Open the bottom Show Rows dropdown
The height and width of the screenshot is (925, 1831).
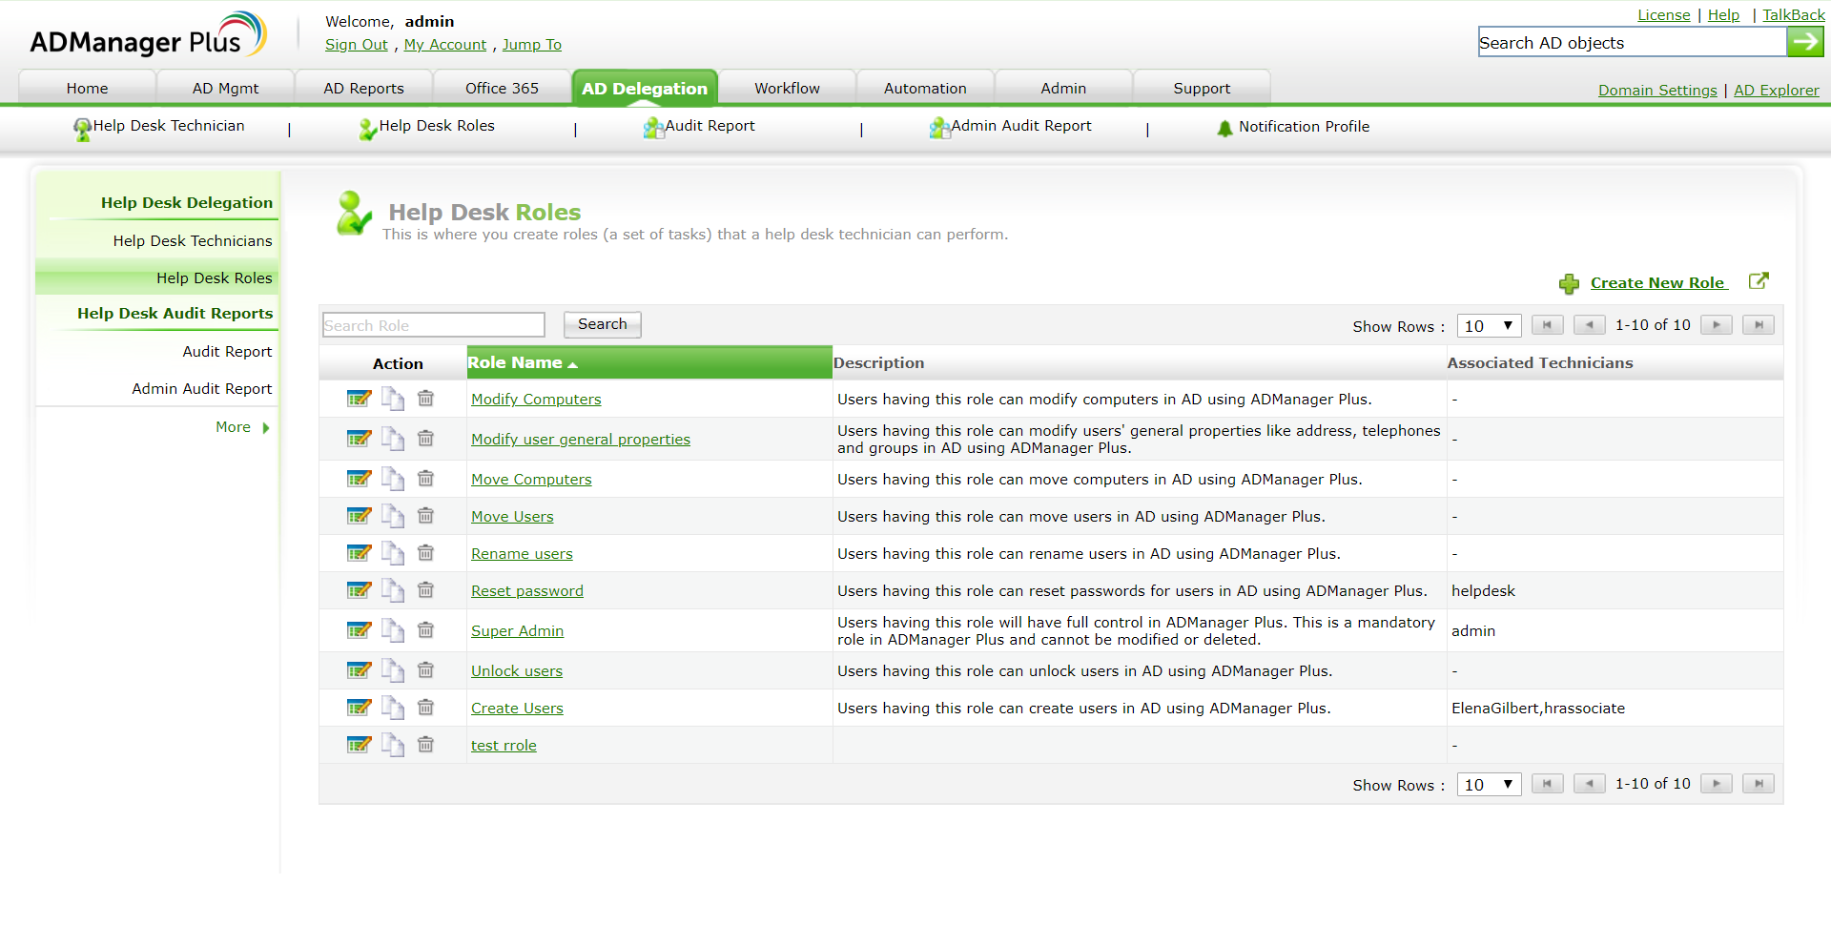(1489, 785)
